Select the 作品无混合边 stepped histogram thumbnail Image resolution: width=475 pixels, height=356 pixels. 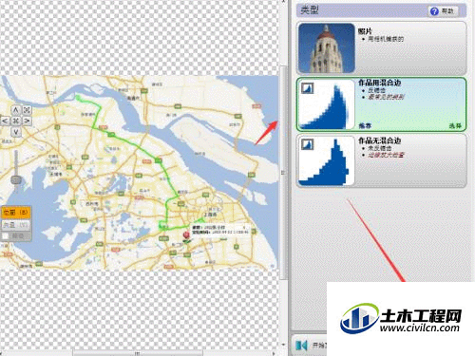click(x=327, y=160)
